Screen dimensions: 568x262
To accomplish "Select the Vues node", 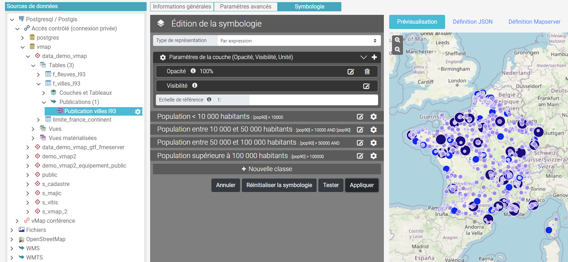I will pos(55,129).
